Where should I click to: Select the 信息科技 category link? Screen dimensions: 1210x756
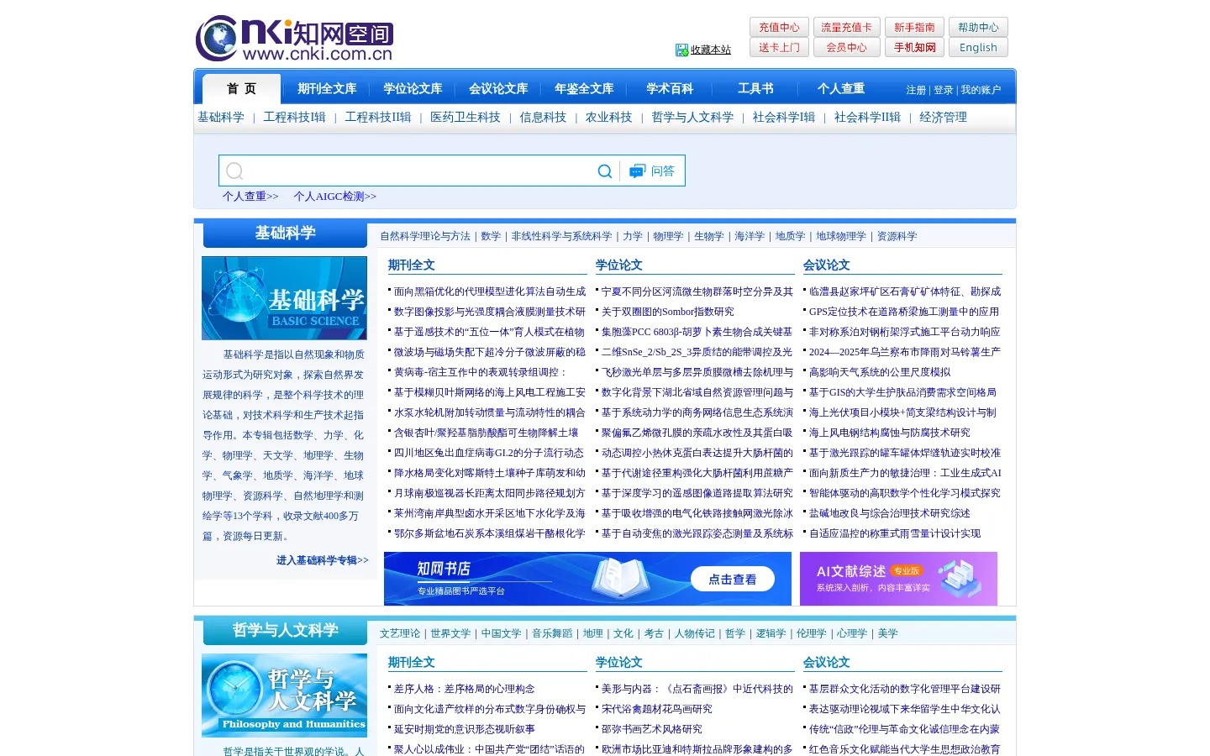coord(543,118)
